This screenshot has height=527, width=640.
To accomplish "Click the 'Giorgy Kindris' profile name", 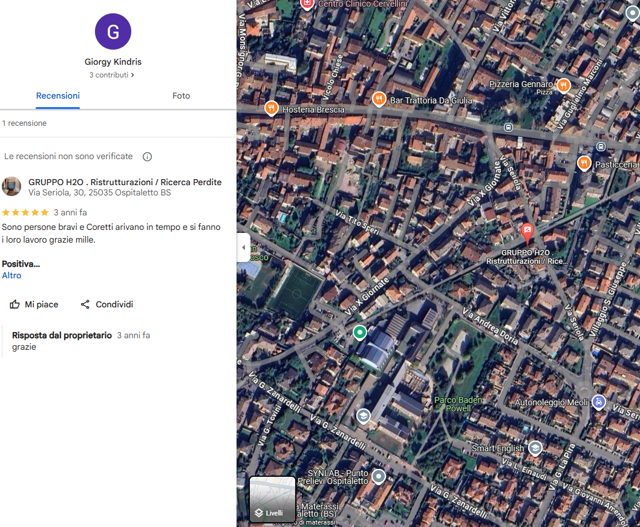I will tap(113, 62).
